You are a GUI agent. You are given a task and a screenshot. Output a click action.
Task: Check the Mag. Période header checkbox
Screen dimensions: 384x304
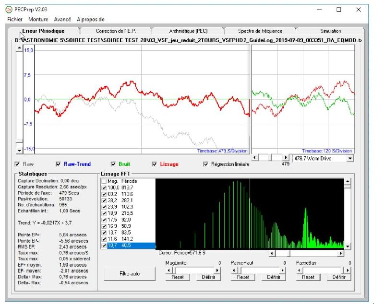tap(104, 181)
